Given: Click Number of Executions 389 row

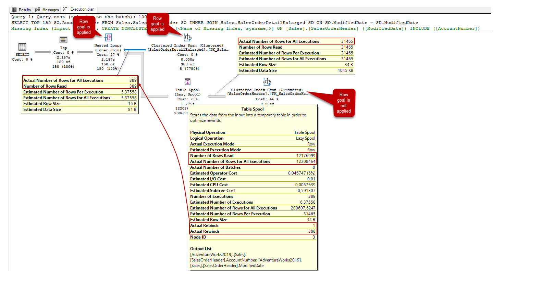Looking at the screenshot, I should [x=253, y=196].
